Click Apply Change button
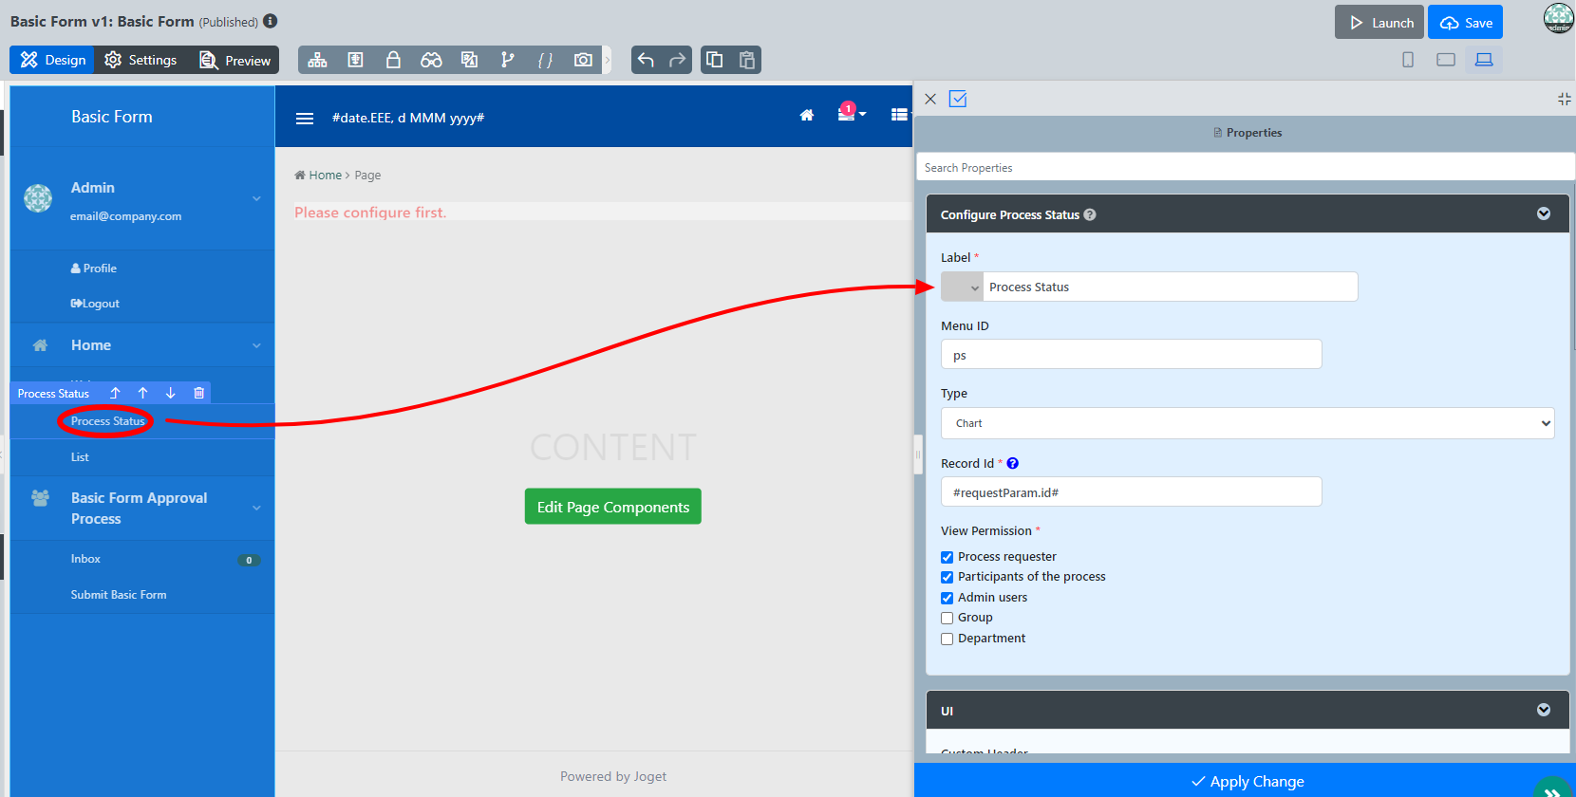The width and height of the screenshot is (1576, 797). 1246,781
